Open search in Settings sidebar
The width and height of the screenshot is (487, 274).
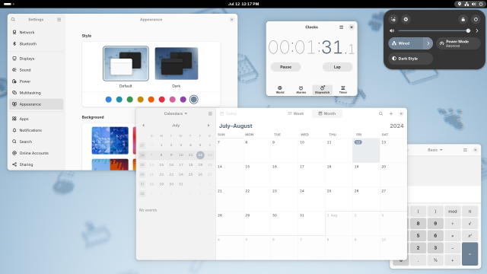click(x=13, y=19)
